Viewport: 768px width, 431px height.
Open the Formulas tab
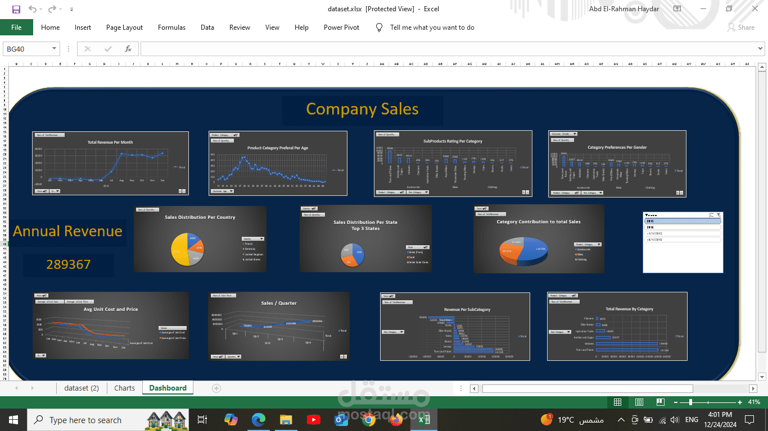point(171,27)
